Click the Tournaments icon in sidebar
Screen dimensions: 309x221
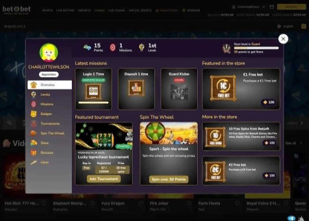click(34, 123)
